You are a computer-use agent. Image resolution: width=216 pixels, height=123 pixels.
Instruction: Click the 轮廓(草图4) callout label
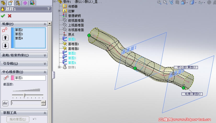pyautogui.click(x=192, y=94)
